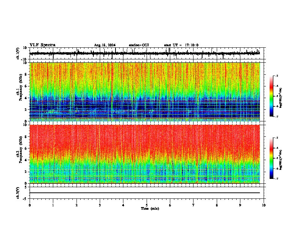Click the "-3" label on ch.1 color bar

point(276,76)
